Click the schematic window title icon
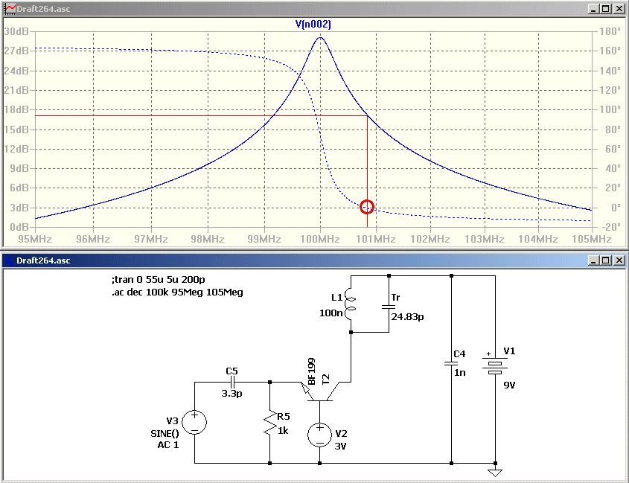Image resolution: width=629 pixels, height=483 pixels. point(9,260)
